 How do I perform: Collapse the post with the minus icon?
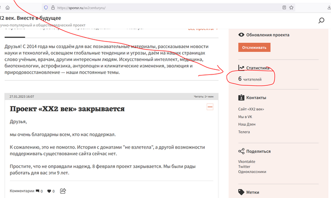[x=210, y=107]
